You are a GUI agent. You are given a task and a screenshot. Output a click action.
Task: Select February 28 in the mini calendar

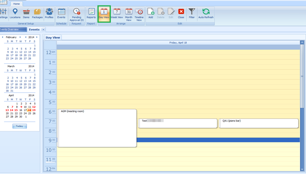click(x=30, y=58)
